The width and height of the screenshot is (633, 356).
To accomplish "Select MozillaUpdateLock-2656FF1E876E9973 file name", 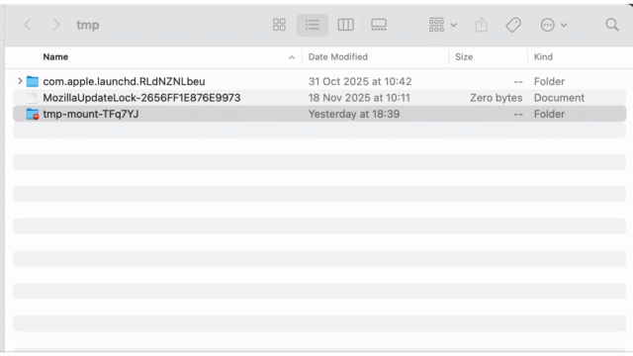I will 141,98.
